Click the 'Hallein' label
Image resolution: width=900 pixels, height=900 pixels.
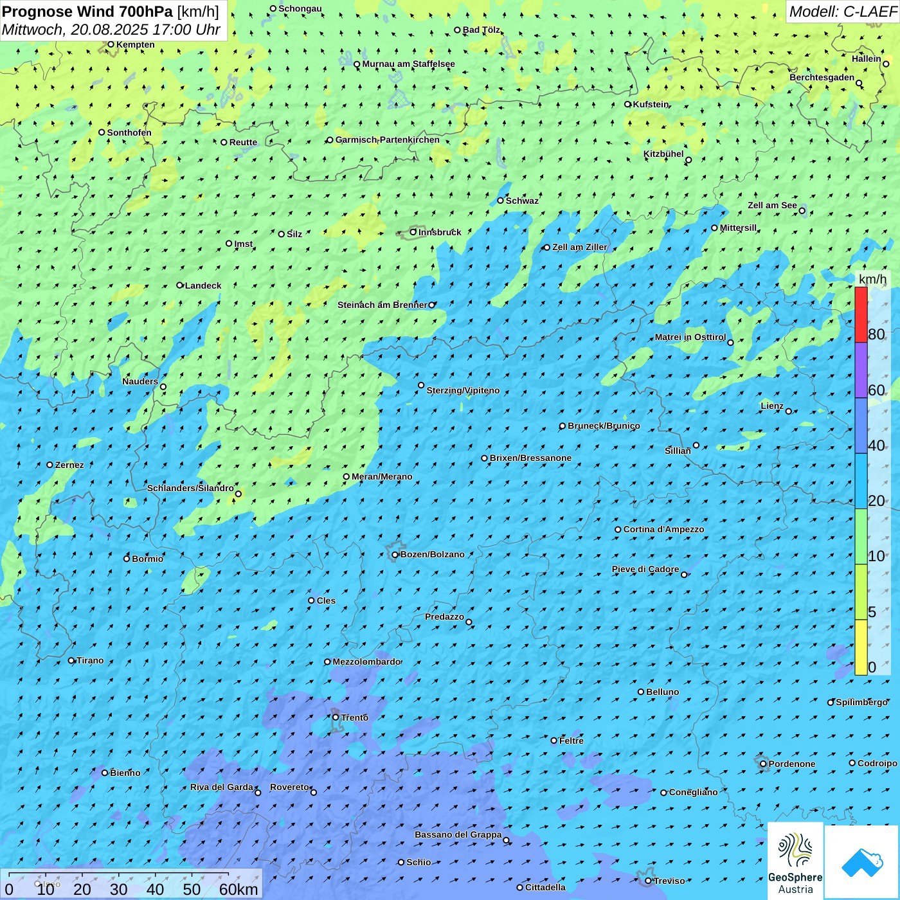[x=866, y=59]
